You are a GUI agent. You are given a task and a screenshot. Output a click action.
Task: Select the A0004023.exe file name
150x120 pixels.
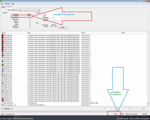click(x=8, y=95)
